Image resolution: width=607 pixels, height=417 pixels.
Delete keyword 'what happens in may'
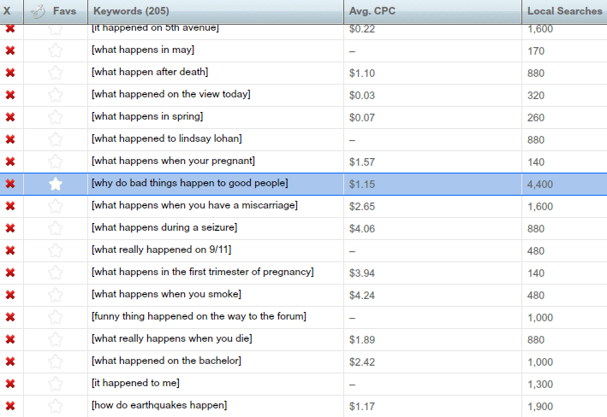(10, 50)
